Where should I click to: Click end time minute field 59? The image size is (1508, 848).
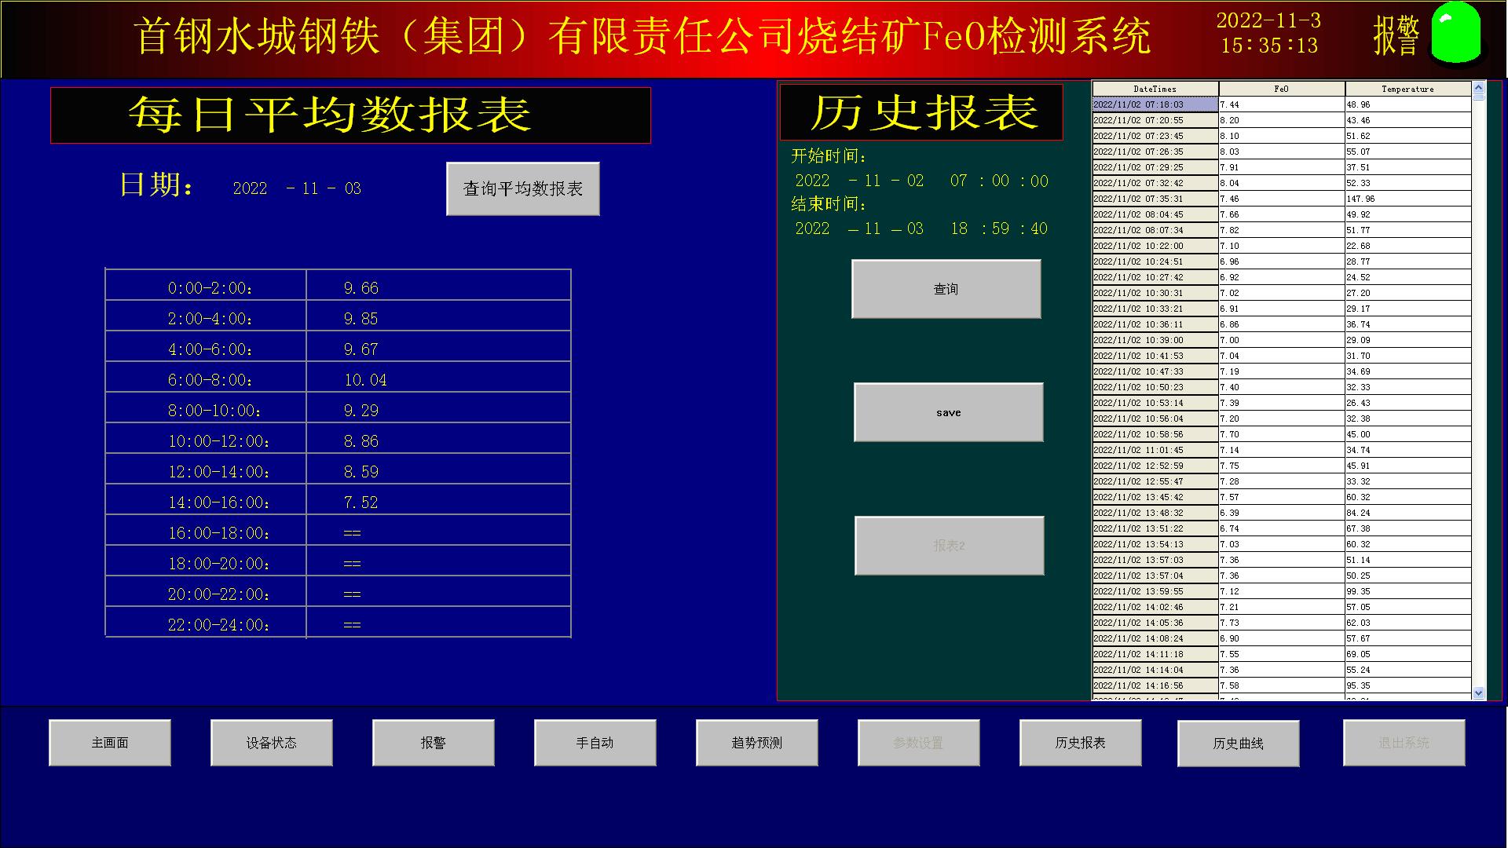point(1000,228)
